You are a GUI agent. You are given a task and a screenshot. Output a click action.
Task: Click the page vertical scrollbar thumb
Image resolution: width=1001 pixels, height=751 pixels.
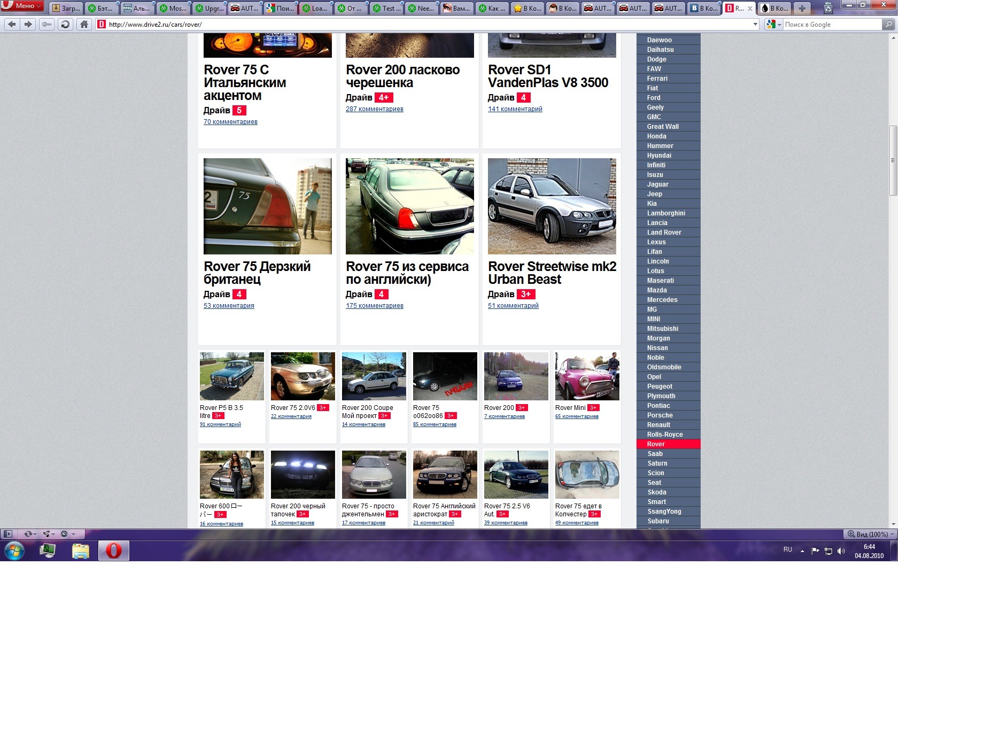(893, 160)
